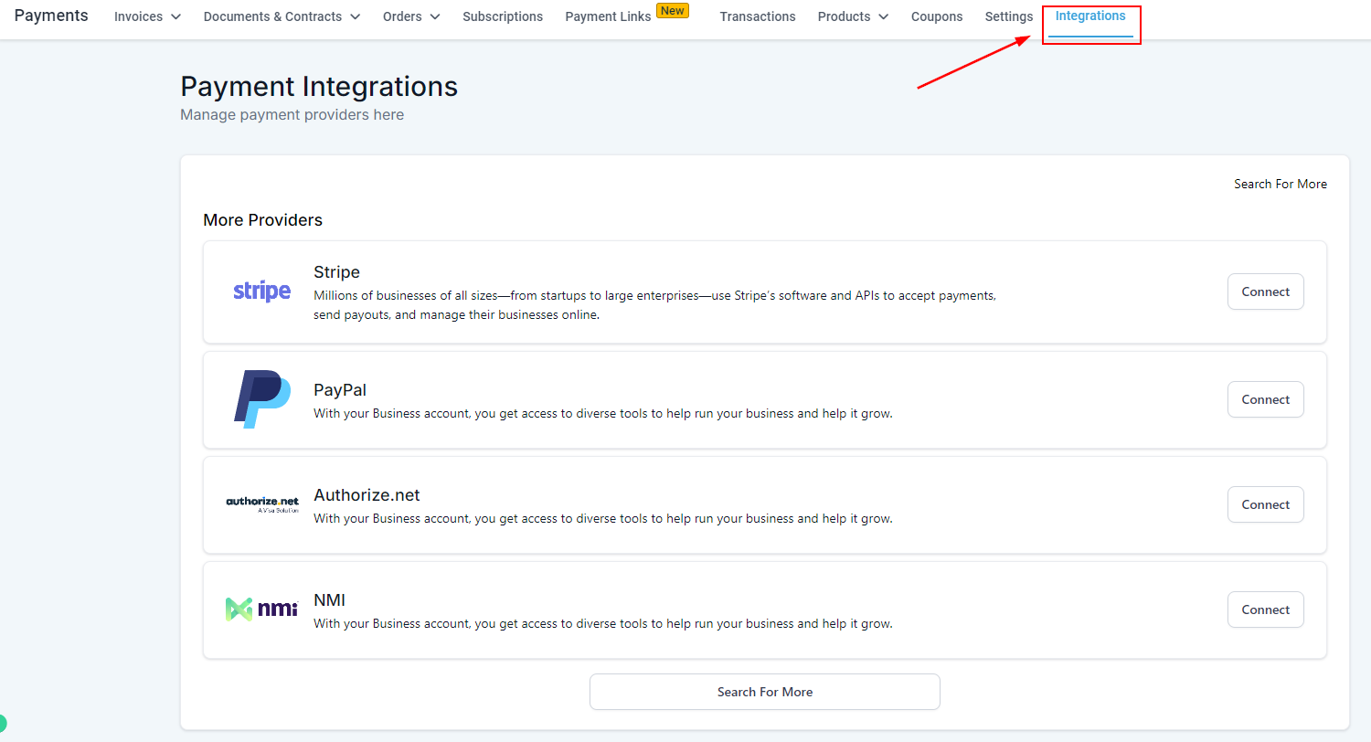Click the Stripe logo icon

pos(261,291)
